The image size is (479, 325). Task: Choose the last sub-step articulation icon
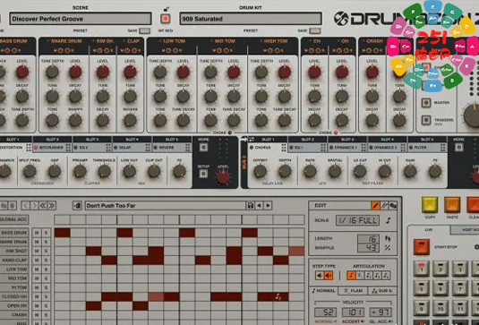[386, 276]
